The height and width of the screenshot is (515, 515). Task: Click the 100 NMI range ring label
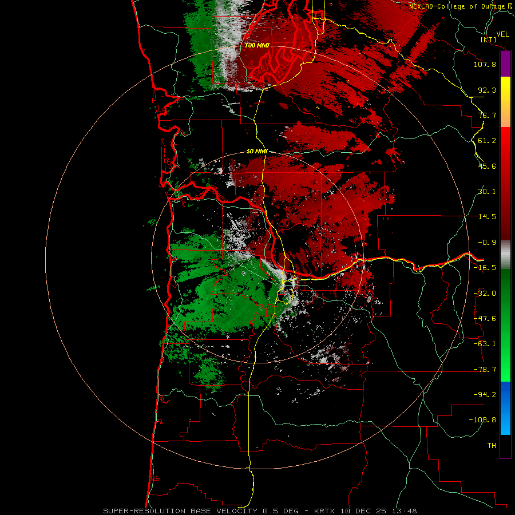[257, 45]
